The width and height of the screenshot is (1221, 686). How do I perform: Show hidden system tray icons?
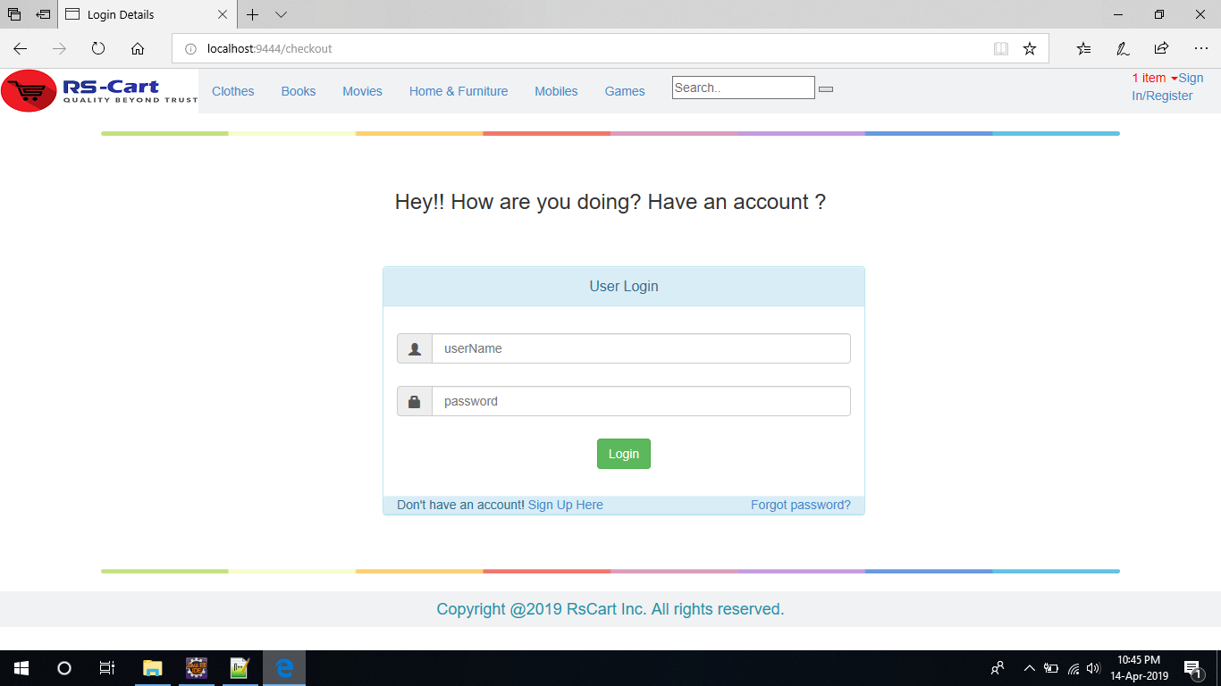[1029, 668]
